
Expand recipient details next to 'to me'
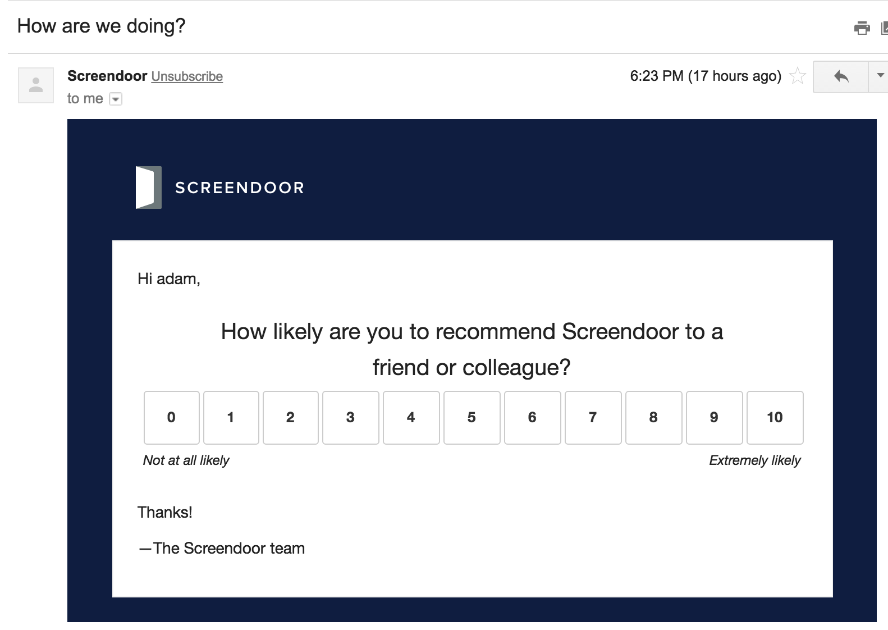[115, 99]
